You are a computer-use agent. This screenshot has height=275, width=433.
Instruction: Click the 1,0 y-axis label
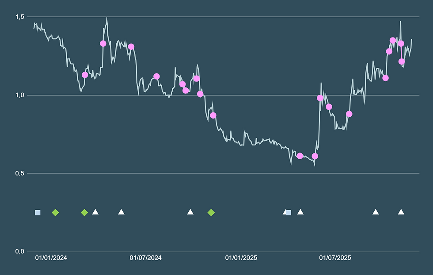coord(19,95)
